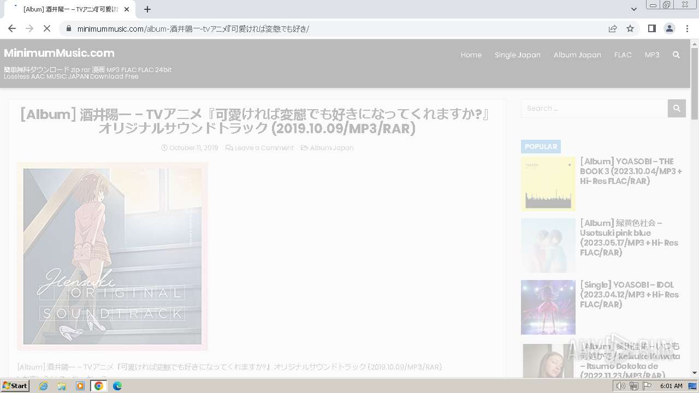The height and width of the screenshot is (393, 699).
Task: Open Windows Start menu
Action: pyautogui.click(x=15, y=385)
